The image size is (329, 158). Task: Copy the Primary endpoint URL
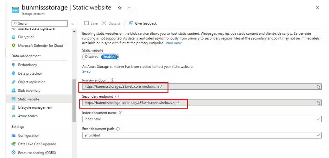click(x=318, y=87)
